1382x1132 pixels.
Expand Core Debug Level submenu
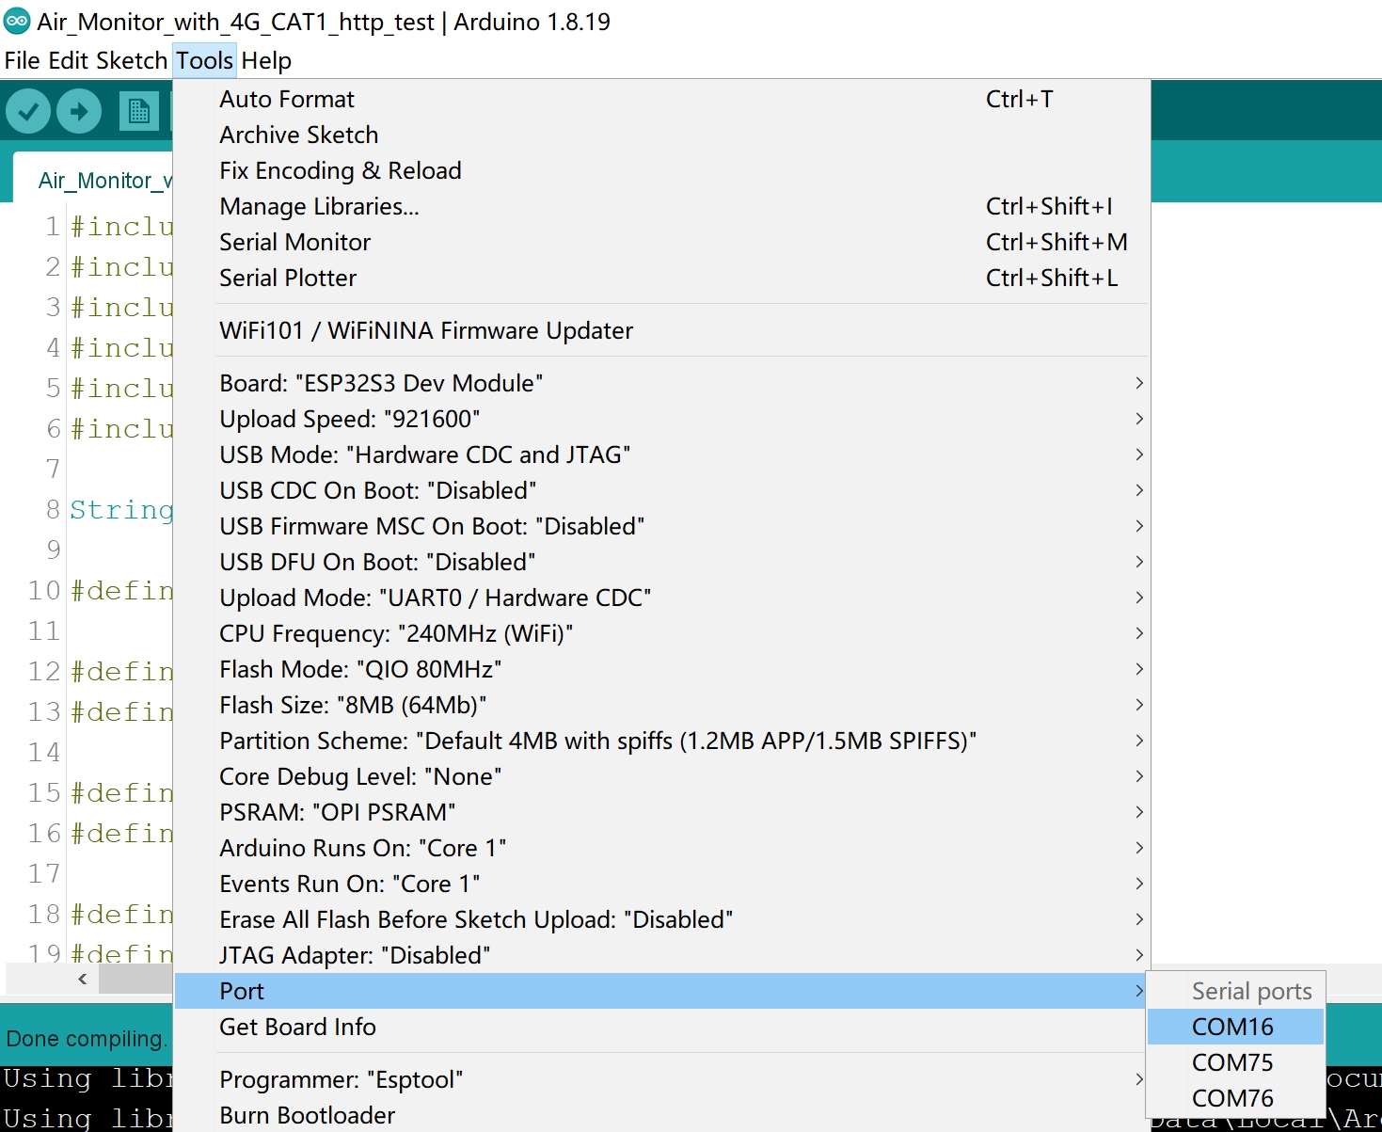point(661,776)
